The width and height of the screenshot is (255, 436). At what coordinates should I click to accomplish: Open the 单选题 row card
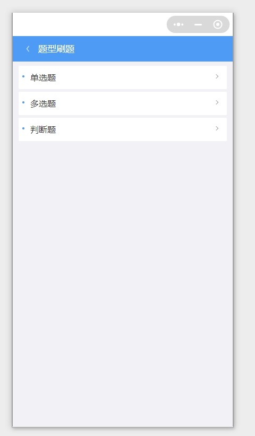tap(123, 77)
